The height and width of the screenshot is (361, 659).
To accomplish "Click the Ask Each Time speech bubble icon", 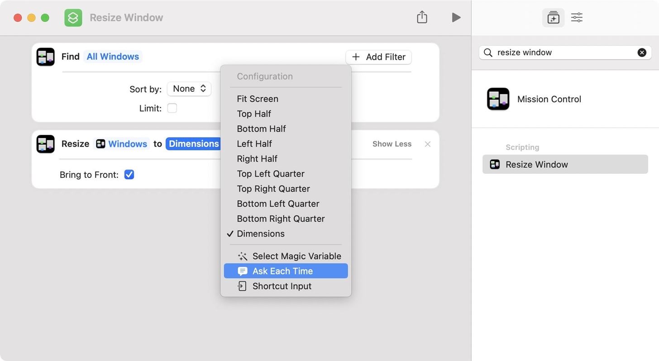I will [242, 271].
